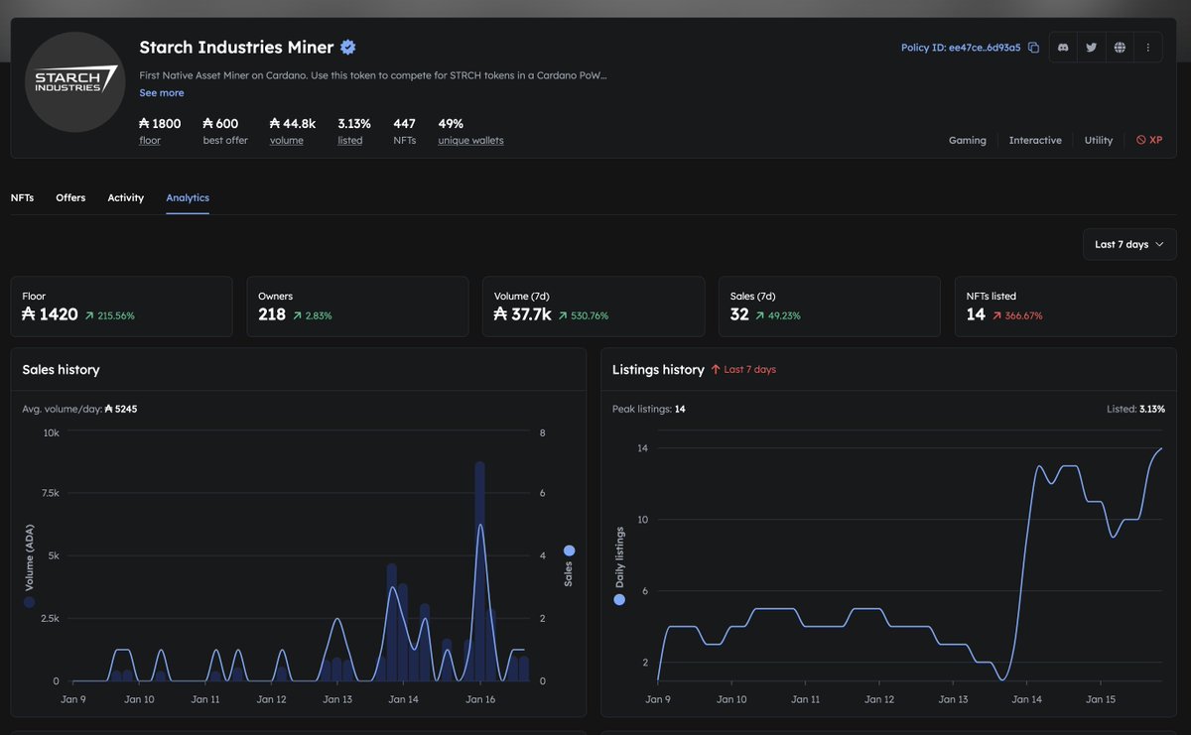Switch to the Offers tab
This screenshot has height=735, width=1191.
tap(70, 197)
